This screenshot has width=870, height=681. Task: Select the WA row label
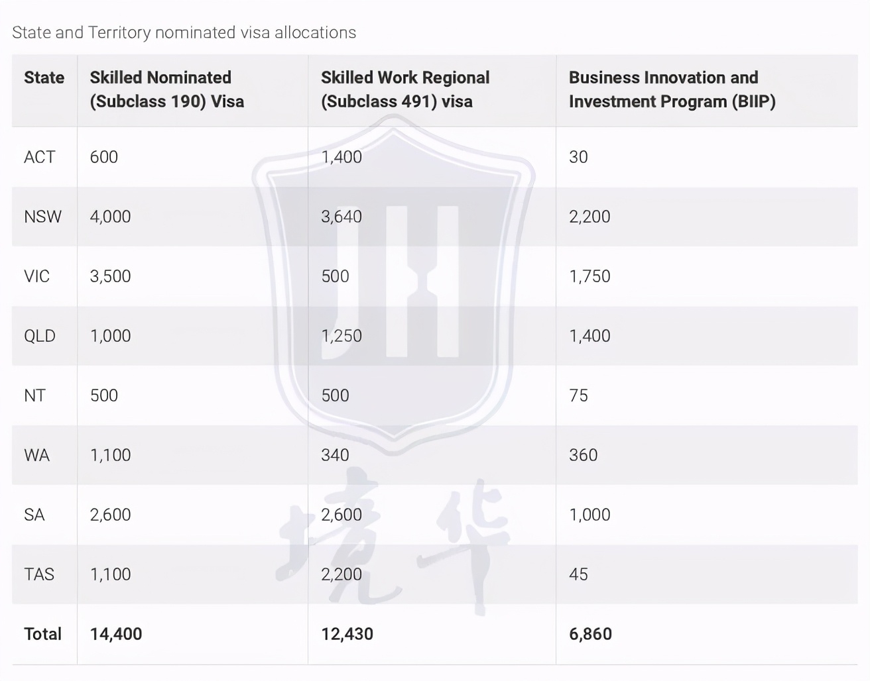pos(36,455)
